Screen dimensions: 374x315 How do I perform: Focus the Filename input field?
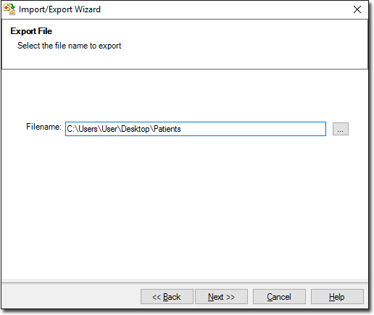coord(196,129)
